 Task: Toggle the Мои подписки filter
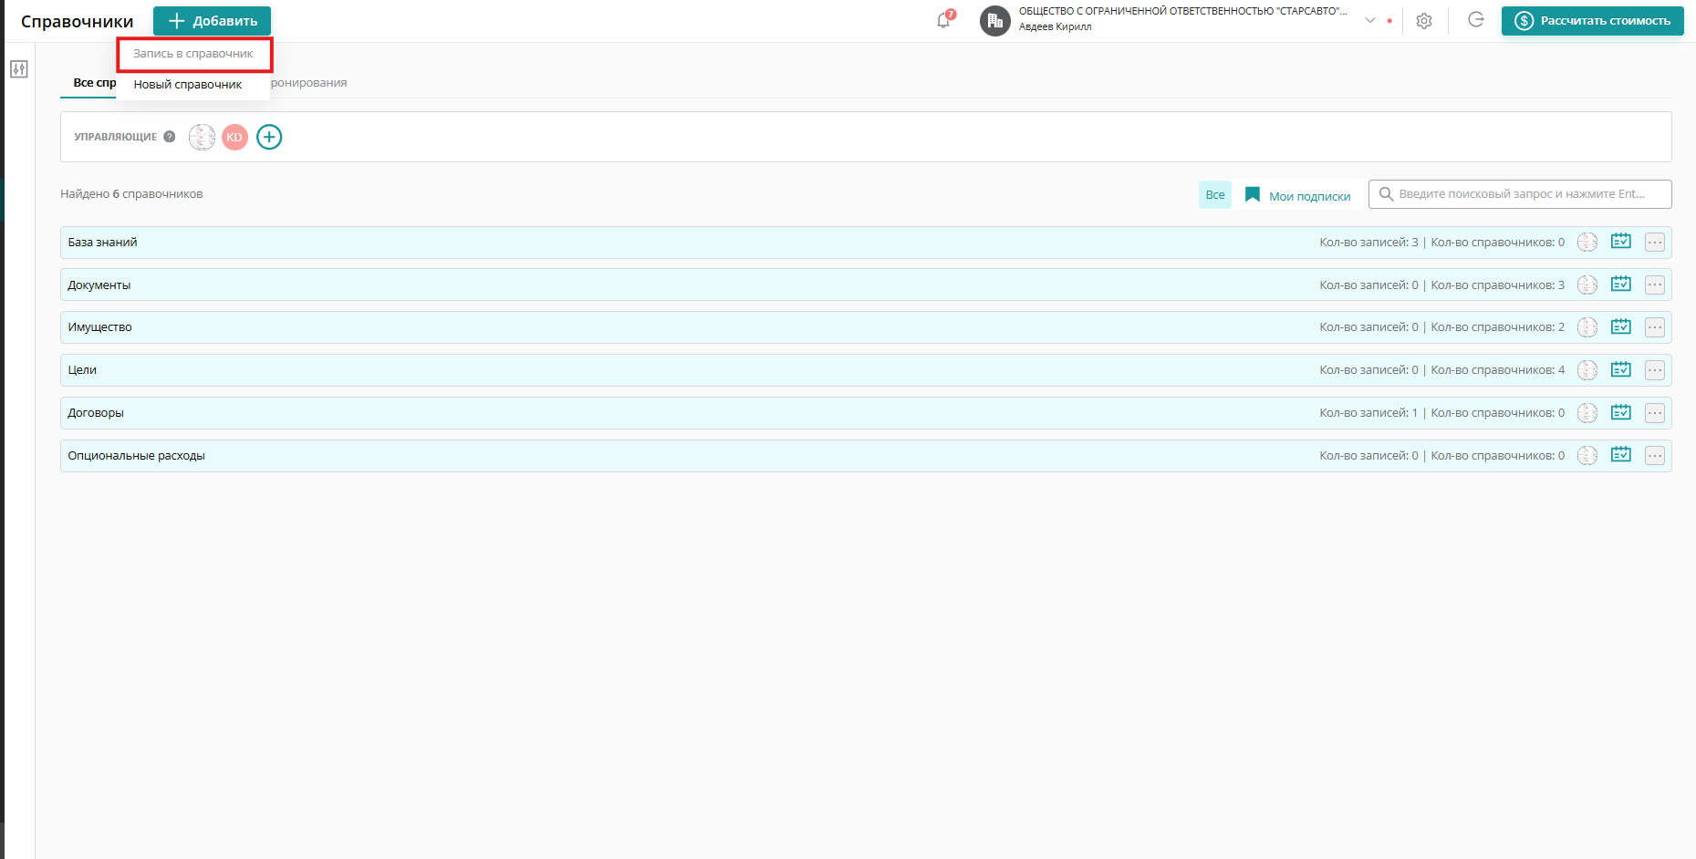1298,195
